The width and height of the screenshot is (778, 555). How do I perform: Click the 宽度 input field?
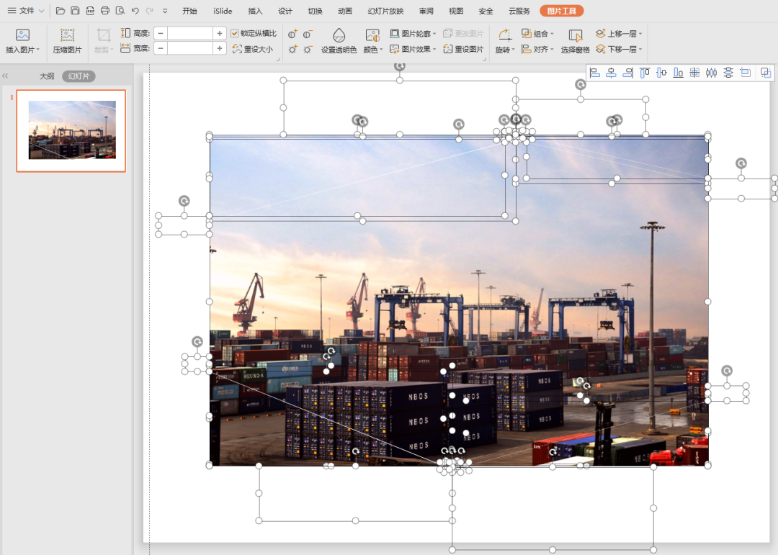pyautogui.click(x=190, y=48)
